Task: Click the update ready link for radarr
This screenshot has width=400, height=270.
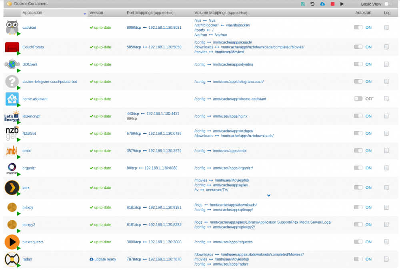Action: coord(103,259)
